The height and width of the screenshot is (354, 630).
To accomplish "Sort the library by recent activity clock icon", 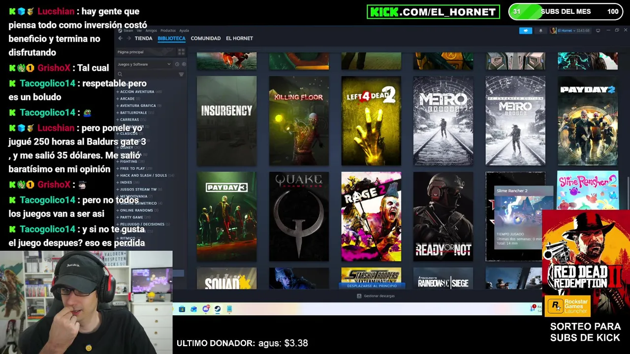I will point(177,64).
